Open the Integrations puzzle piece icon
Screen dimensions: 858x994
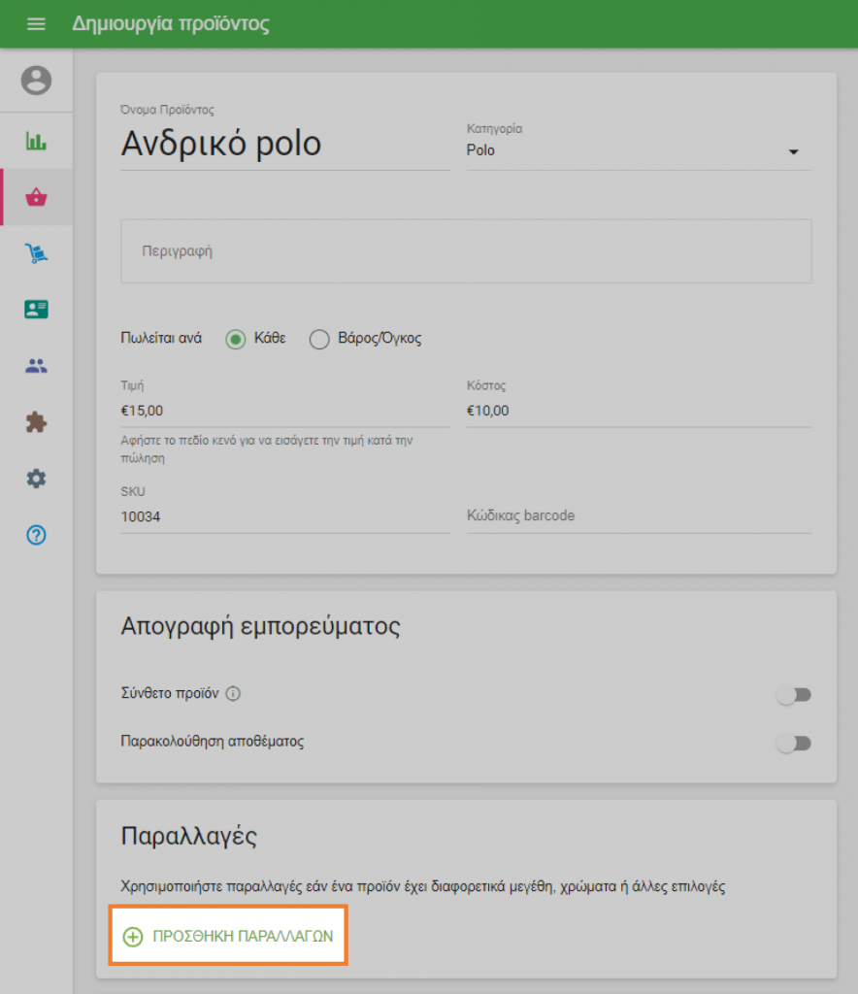pyautogui.click(x=36, y=422)
